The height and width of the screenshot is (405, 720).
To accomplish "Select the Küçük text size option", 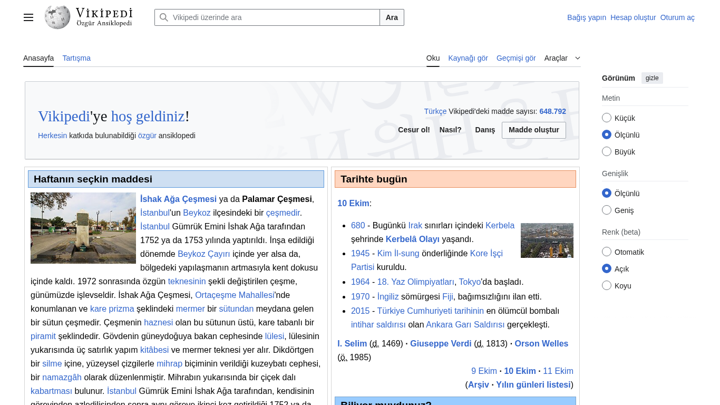I will [607, 118].
